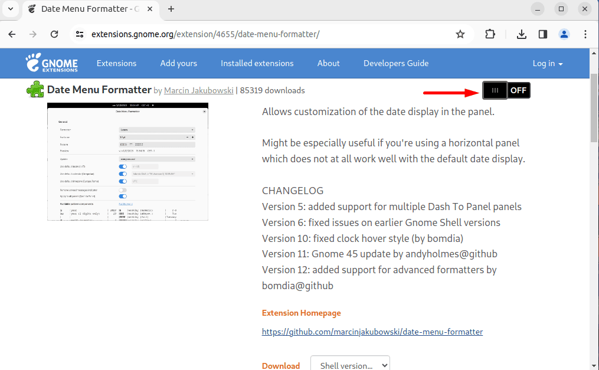Screen dimensions: 599x370
Task: Open the Add yours page
Action: pyautogui.click(x=178, y=63)
